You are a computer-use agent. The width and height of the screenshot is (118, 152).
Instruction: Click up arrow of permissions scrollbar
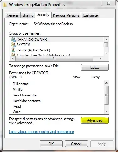(x=106, y=83)
